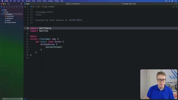Open the Breakpoint navigator icon
This screenshot has height=100, width=178.
coord(19,7)
